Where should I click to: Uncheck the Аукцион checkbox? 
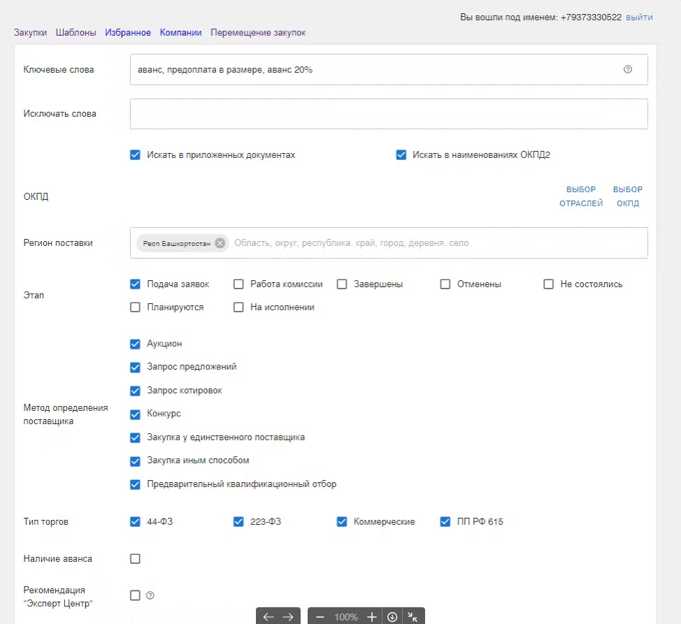[x=136, y=344]
